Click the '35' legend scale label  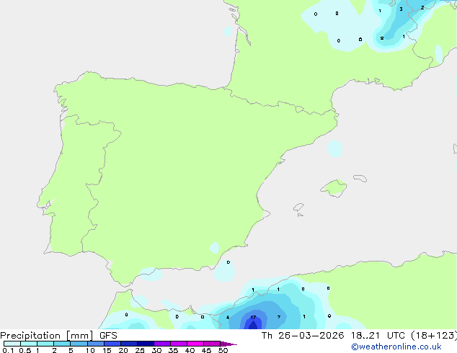coord(173,350)
